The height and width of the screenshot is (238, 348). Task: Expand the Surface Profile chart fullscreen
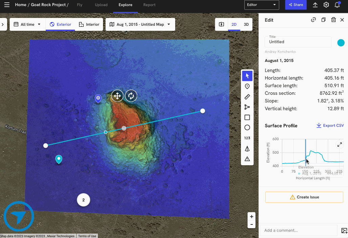(340, 145)
